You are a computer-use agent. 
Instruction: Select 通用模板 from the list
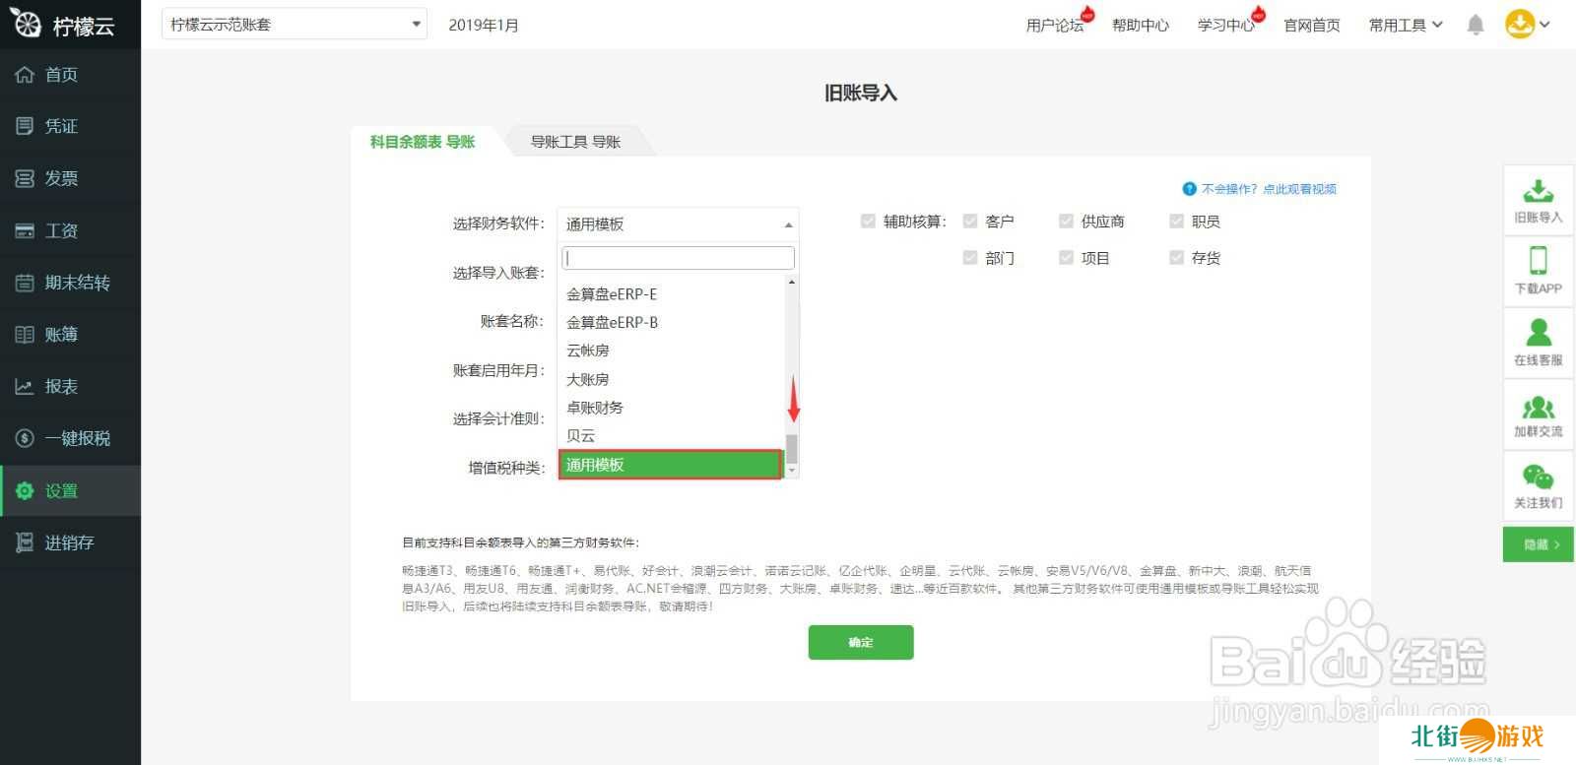coord(670,465)
